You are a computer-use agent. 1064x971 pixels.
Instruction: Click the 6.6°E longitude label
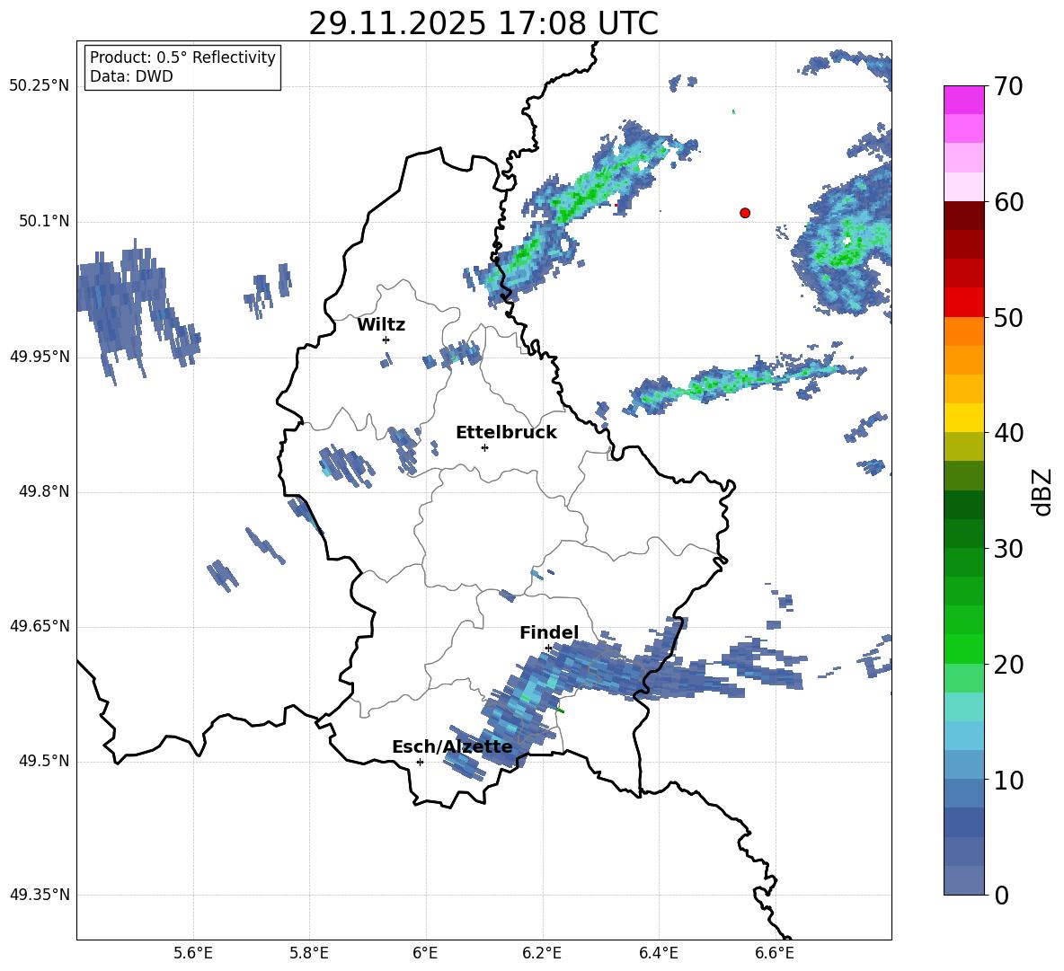(775, 953)
